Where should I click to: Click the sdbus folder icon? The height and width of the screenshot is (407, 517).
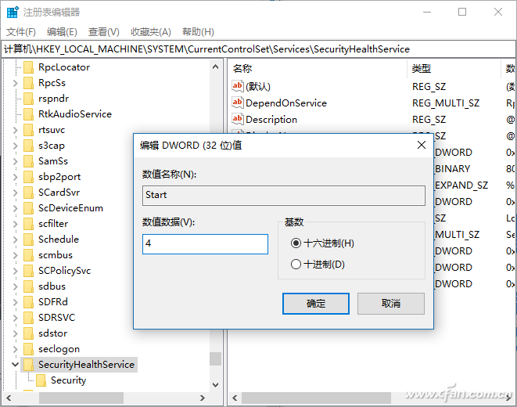[x=29, y=286]
